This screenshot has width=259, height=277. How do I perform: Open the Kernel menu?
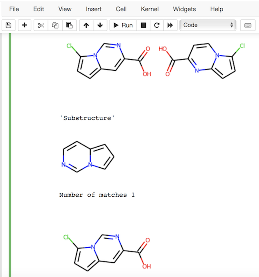tap(150, 9)
